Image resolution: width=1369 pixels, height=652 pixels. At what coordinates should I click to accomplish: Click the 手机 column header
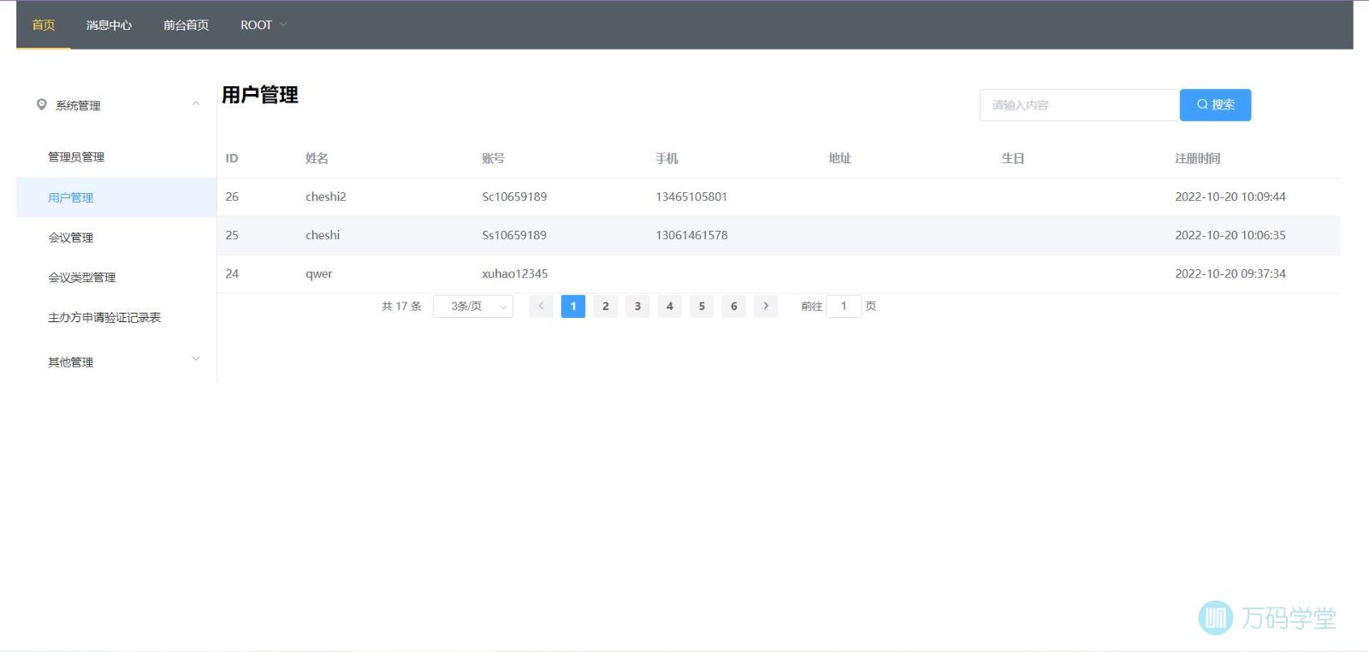point(667,158)
